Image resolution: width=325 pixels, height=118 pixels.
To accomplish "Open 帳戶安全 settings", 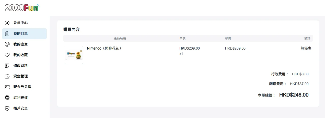I will pos(20,108).
